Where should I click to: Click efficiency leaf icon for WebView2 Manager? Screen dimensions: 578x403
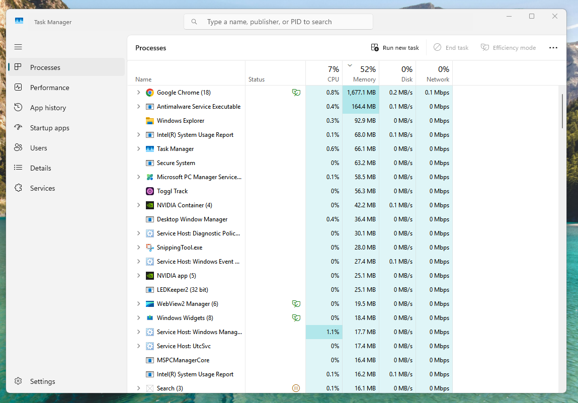tap(296, 304)
